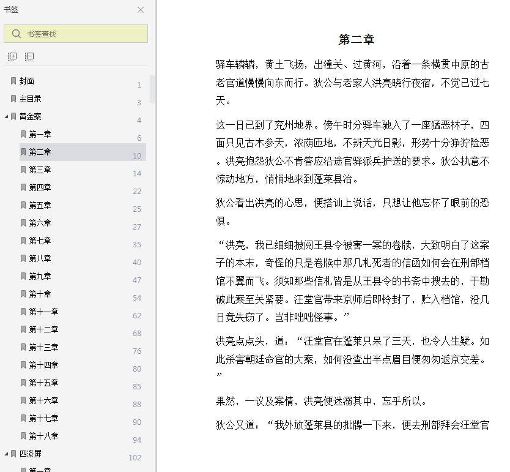Click paragraph starting 果然，一议及案情
This screenshot has height=472, width=510.
click(x=322, y=401)
